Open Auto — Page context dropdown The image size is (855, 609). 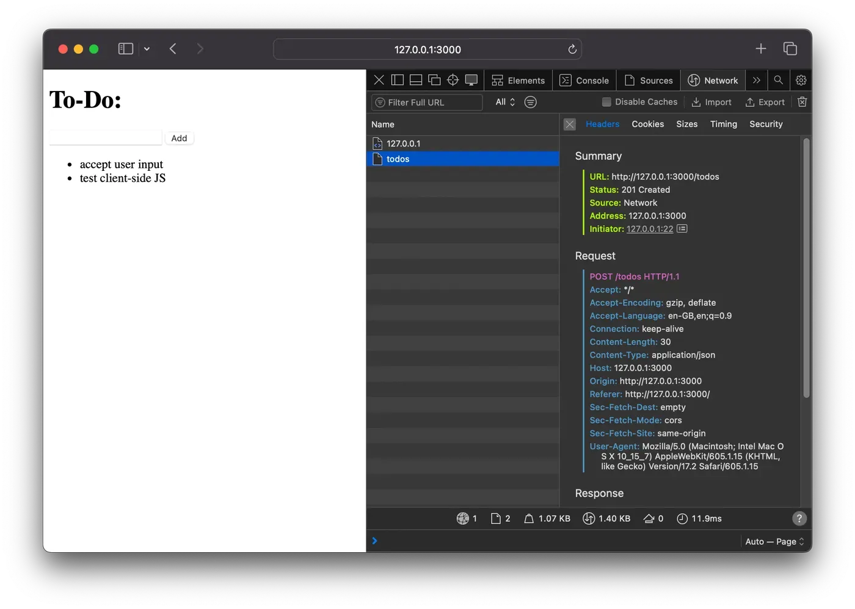774,541
